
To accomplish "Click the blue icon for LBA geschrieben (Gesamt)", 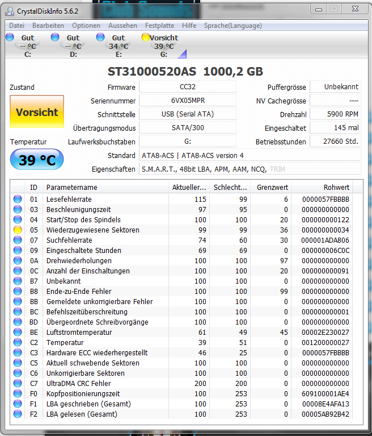I will [x=18, y=404].
